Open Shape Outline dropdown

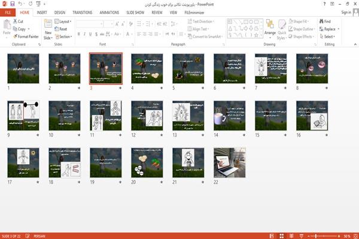(x=302, y=29)
